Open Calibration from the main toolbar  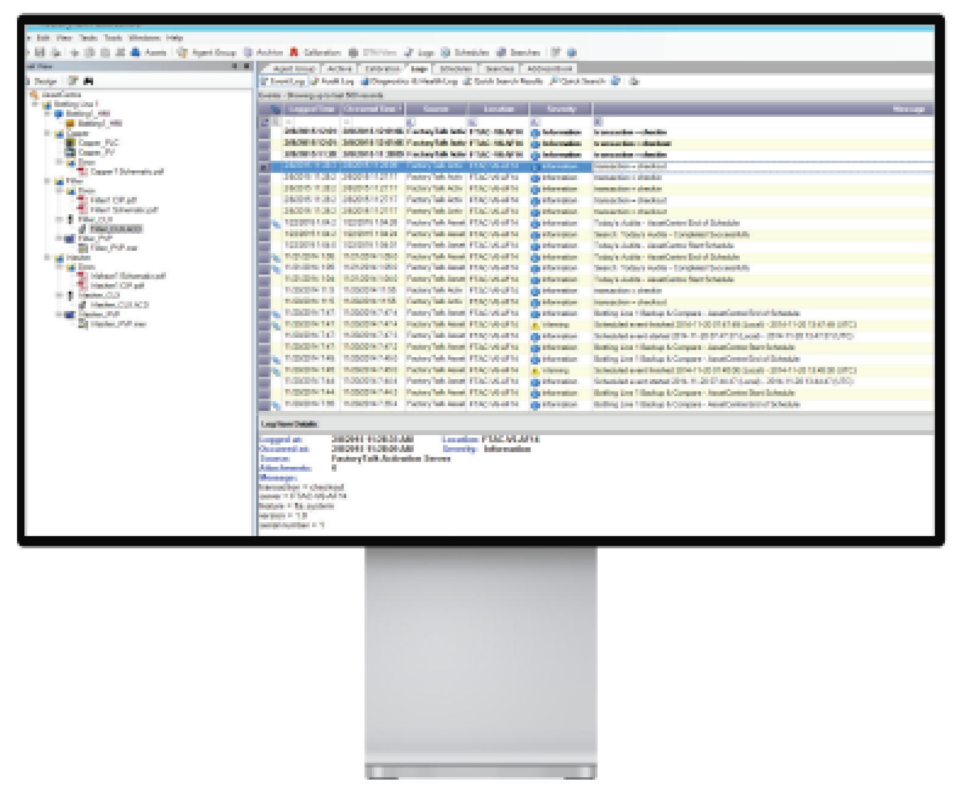click(x=295, y=53)
